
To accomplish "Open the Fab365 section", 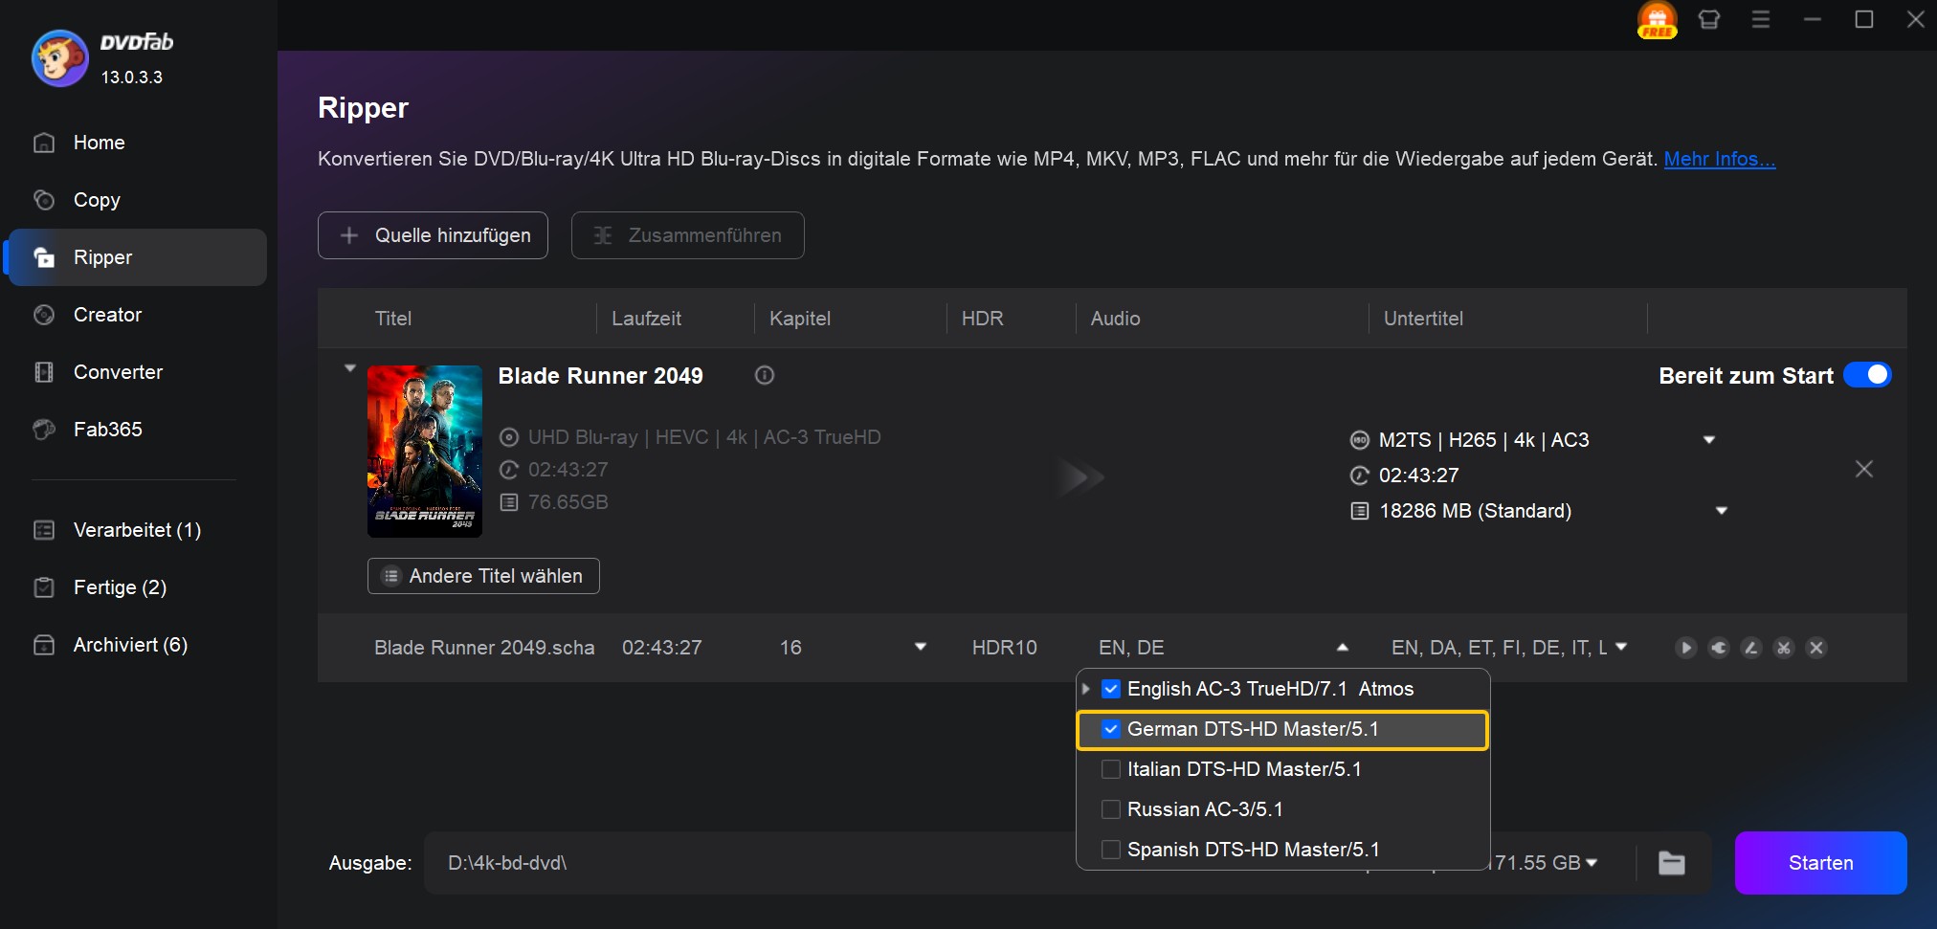I will click(107, 430).
